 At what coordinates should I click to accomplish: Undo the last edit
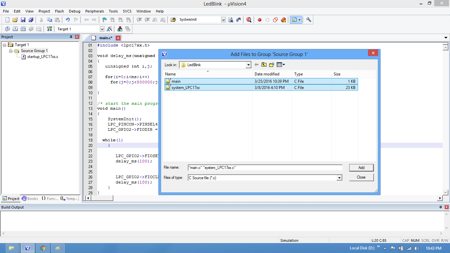tap(68, 20)
